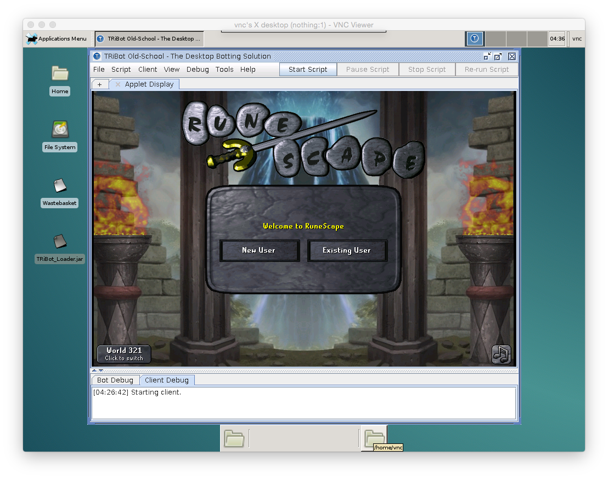Toggle the RuneScape music note icon
Screen dimensions: 608x479
[x=501, y=354]
